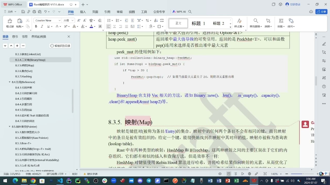330x185 pixels.
Task: Click the 智能识别目录 button
Action: pyautogui.click(x=60, y=46)
